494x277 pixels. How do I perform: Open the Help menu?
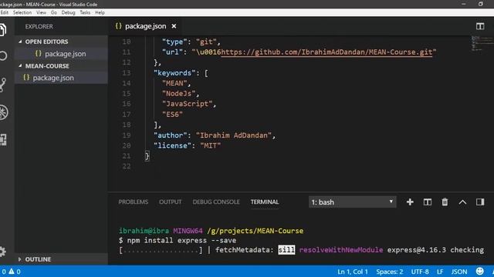[x=100, y=12]
